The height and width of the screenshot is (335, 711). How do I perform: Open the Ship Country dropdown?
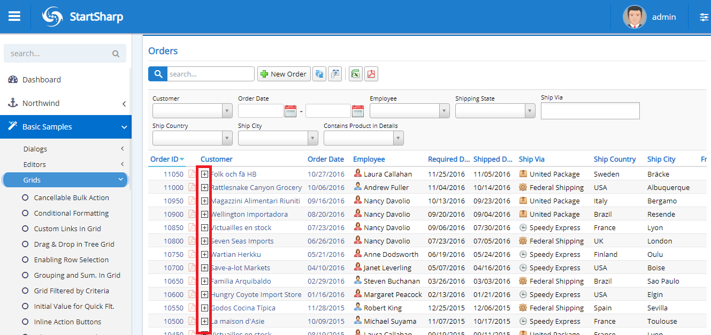pyautogui.click(x=193, y=138)
